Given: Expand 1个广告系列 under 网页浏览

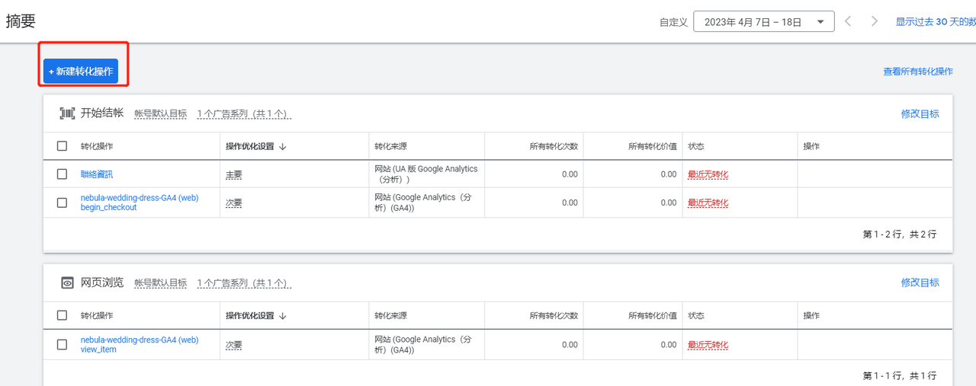Looking at the screenshot, I should pyautogui.click(x=244, y=283).
